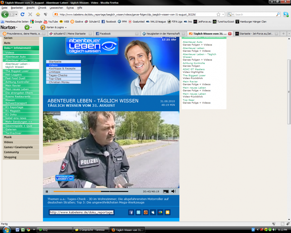Screen dimensions: 291x233
Task: Submit the search with the magnifier icon
Action: pos(278,14)
